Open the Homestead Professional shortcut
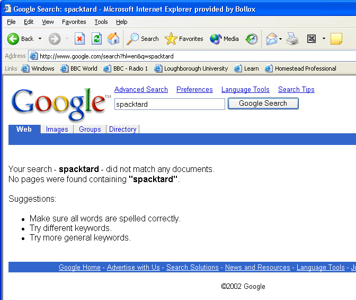 pyautogui.click(x=300, y=68)
